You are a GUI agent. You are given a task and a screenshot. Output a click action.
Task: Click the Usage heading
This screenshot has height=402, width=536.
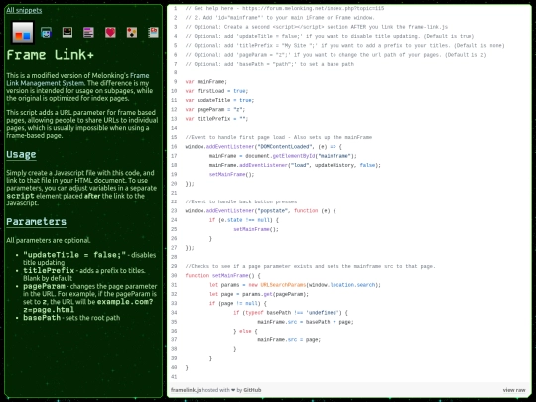(21, 155)
